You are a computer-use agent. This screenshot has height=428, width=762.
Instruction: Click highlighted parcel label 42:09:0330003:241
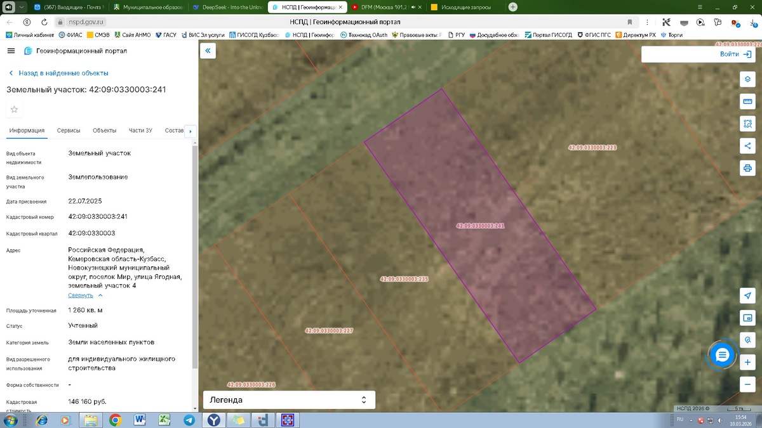coord(481,226)
